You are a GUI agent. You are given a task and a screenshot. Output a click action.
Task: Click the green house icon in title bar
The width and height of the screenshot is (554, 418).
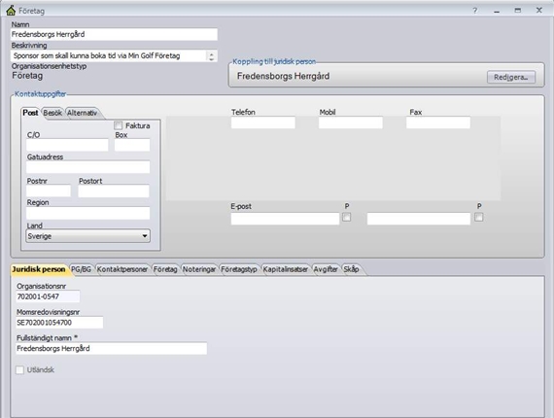coord(11,11)
